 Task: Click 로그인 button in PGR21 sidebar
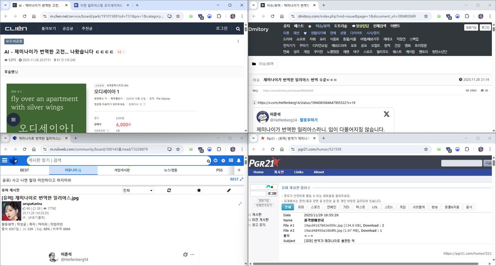point(272,193)
